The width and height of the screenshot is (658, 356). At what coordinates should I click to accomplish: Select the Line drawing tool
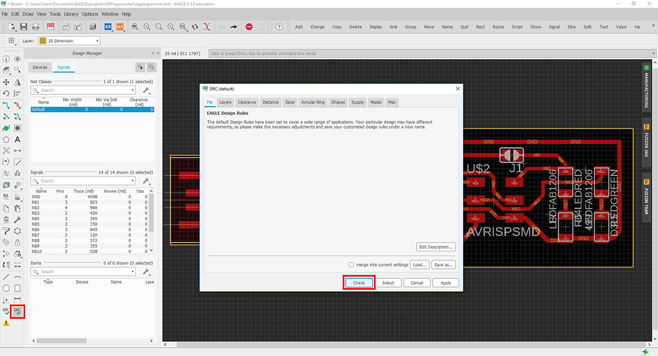pos(6,277)
